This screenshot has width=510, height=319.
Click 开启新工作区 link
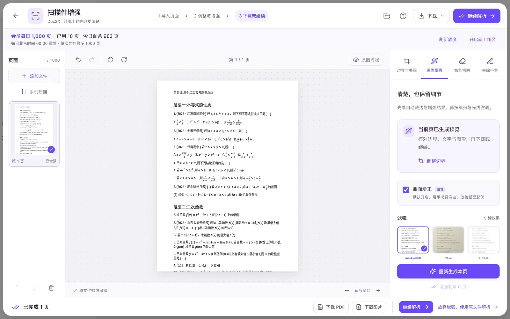[482, 40]
